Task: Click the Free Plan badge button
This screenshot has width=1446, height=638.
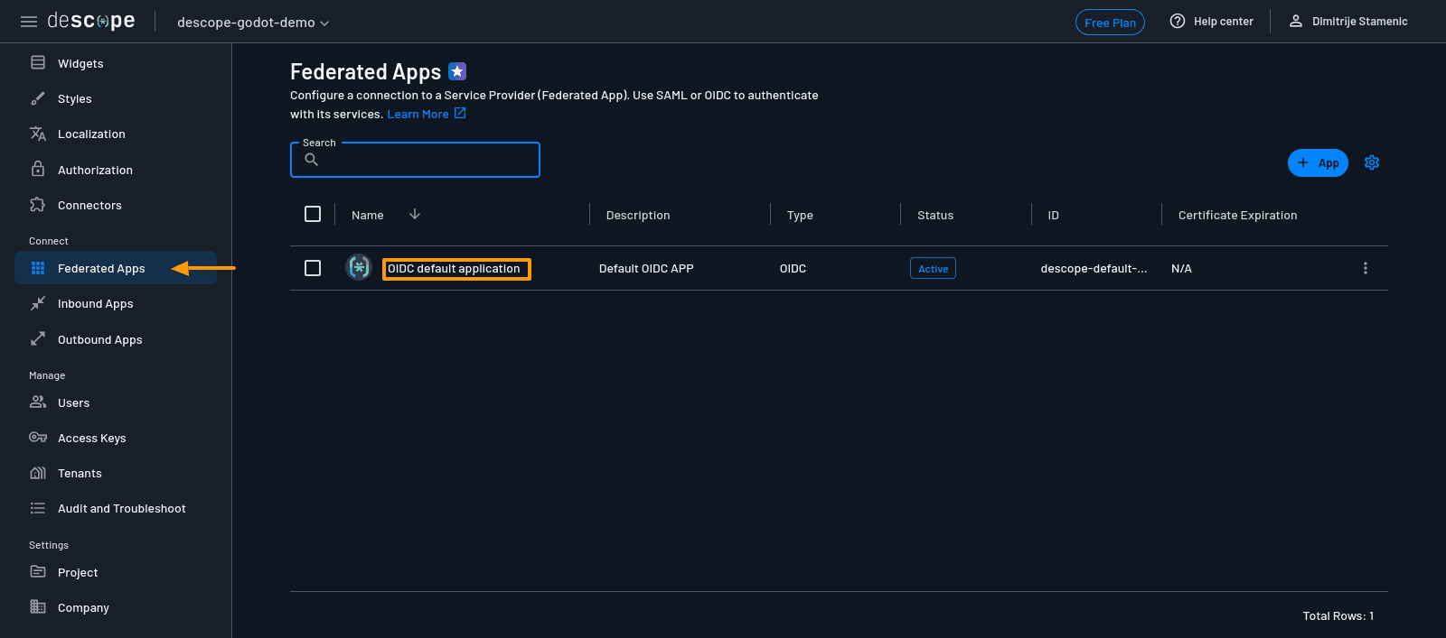Action: point(1109,23)
